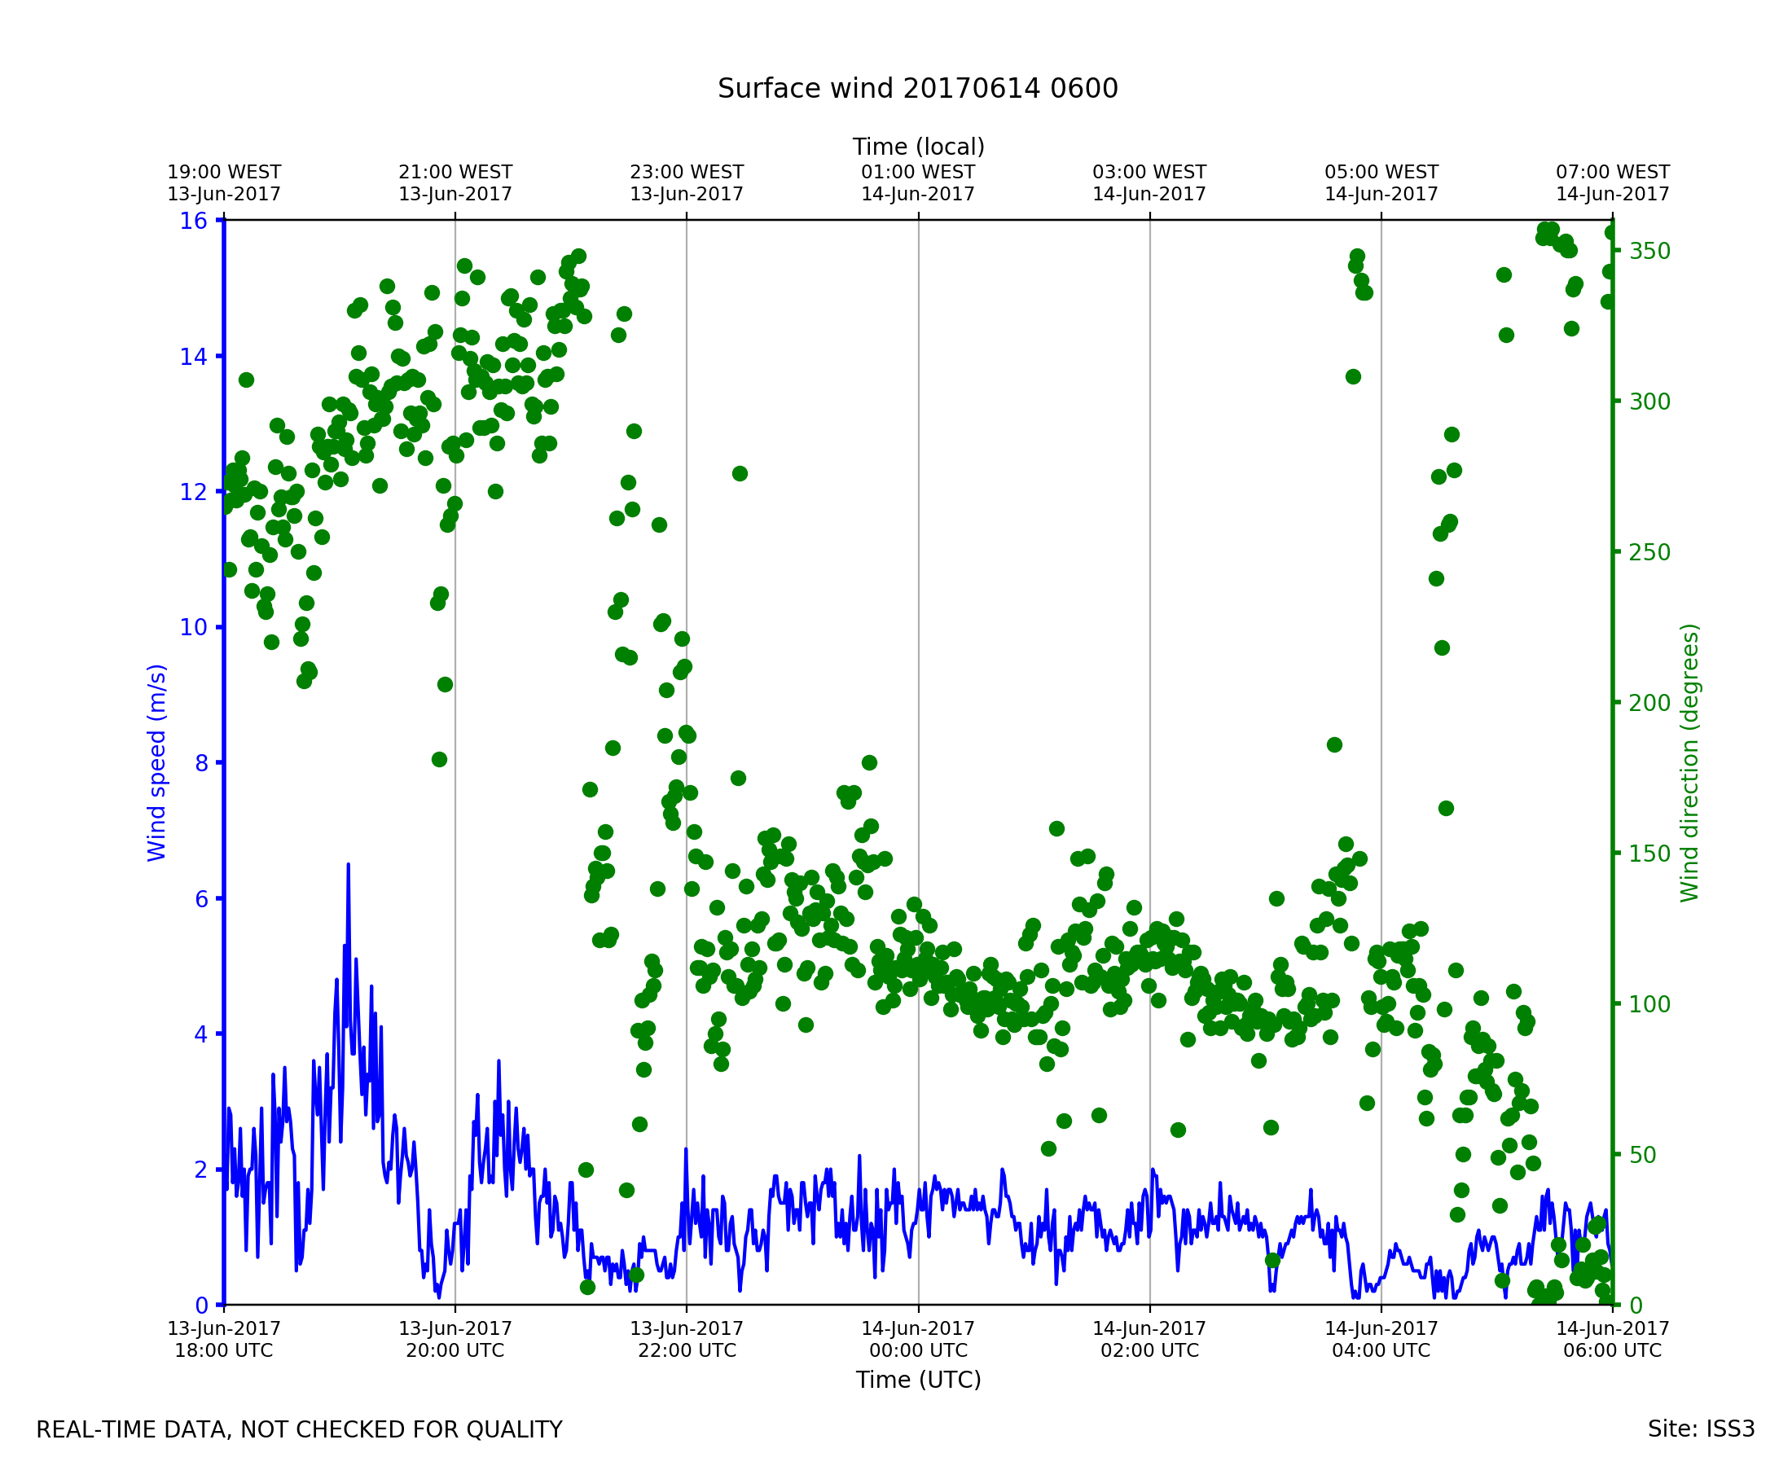Click the '19:00 WEST 13-Jun-2017' tick label

click(x=224, y=183)
